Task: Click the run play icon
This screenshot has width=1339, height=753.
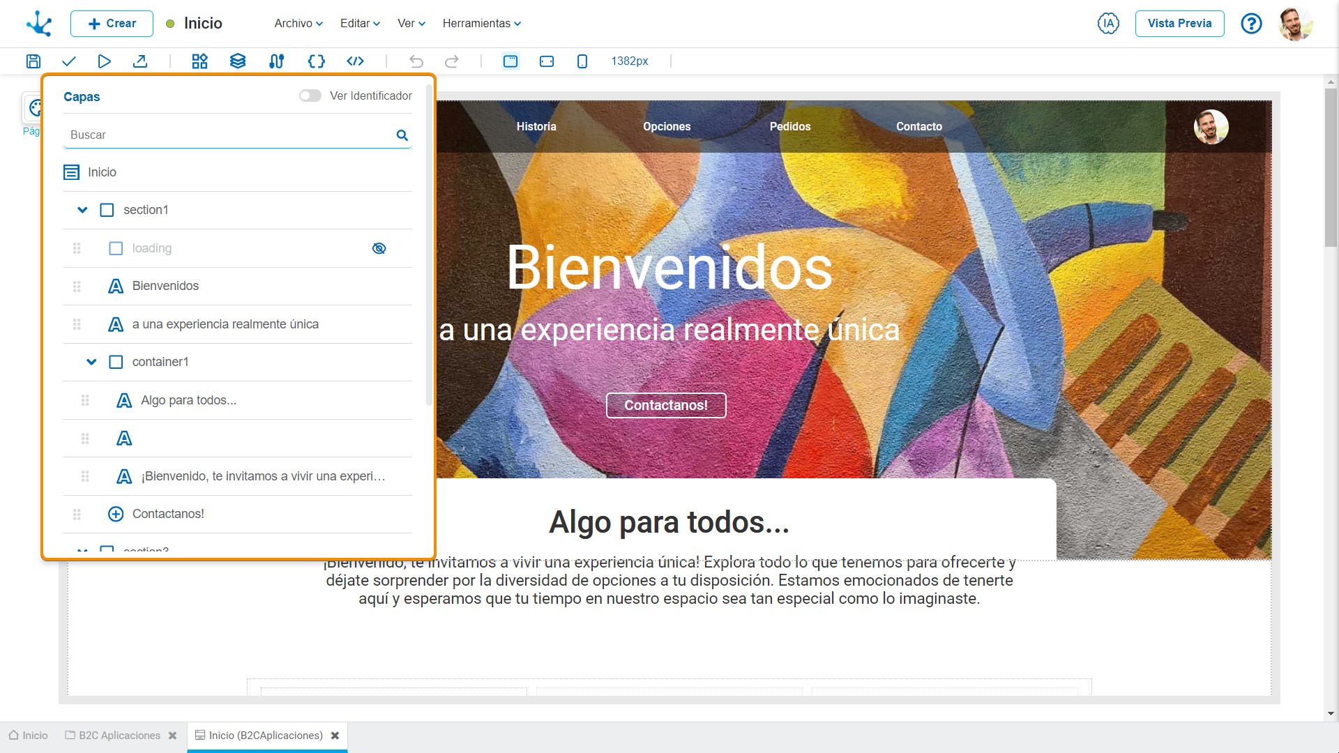Action: 104,61
